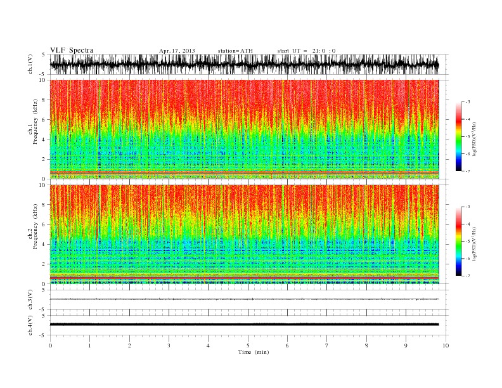Click the time axis tick label "10"
Screen dimensions: 502x388
446,346
